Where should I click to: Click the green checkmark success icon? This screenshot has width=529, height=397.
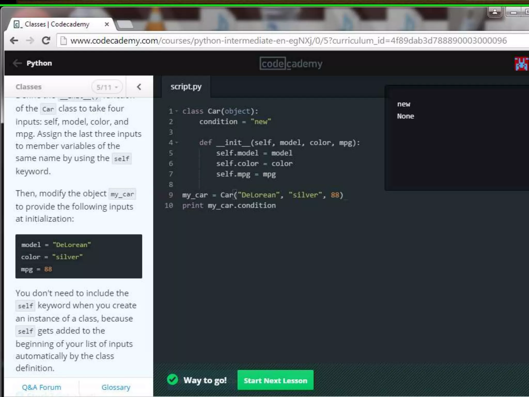point(173,380)
